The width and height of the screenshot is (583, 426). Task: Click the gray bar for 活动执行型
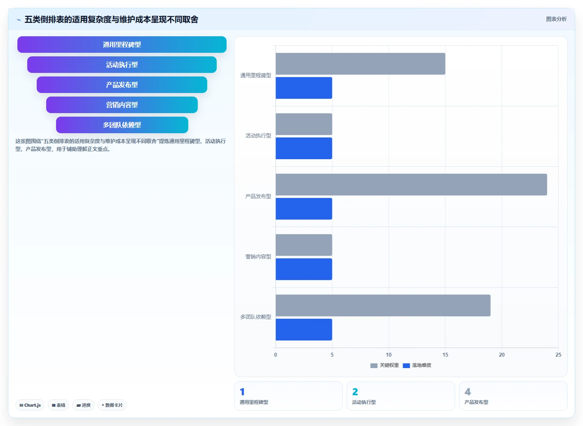click(304, 124)
